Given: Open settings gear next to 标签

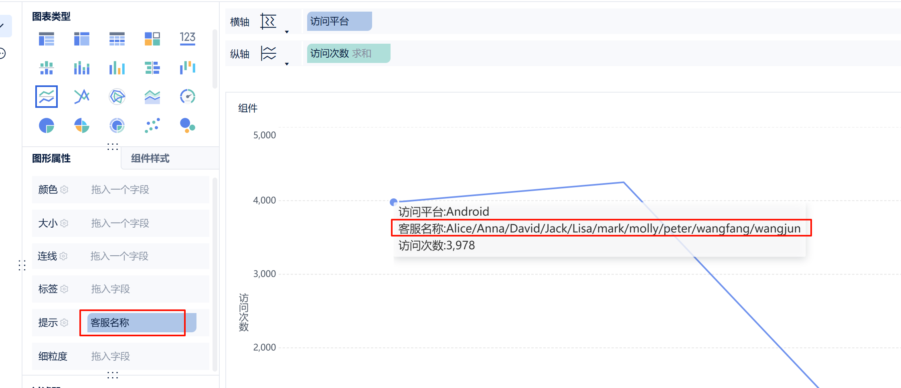Looking at the screenshot, I should (x=64, y=289).
